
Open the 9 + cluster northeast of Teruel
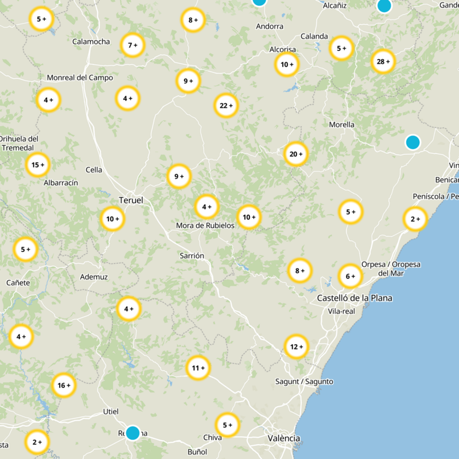pyautogui.click(x=179, y=176)
